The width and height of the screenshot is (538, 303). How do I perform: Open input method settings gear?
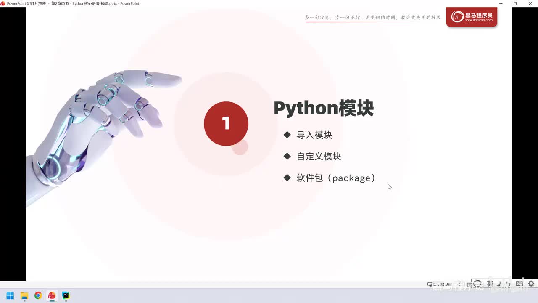click(531, 284)
